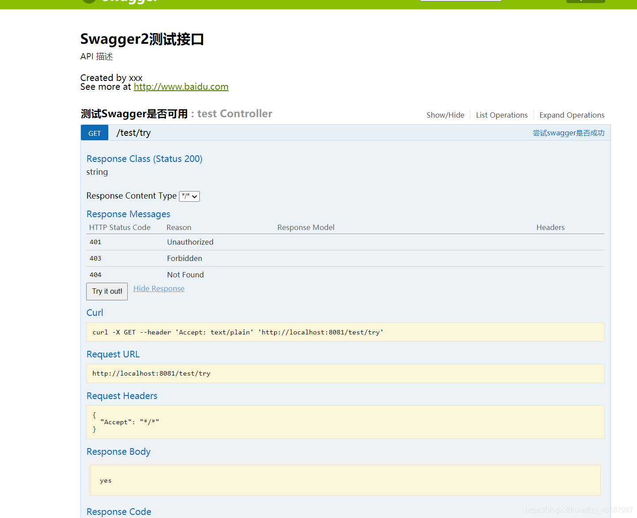Click the GET method label on /test/try

pos(94,133)
